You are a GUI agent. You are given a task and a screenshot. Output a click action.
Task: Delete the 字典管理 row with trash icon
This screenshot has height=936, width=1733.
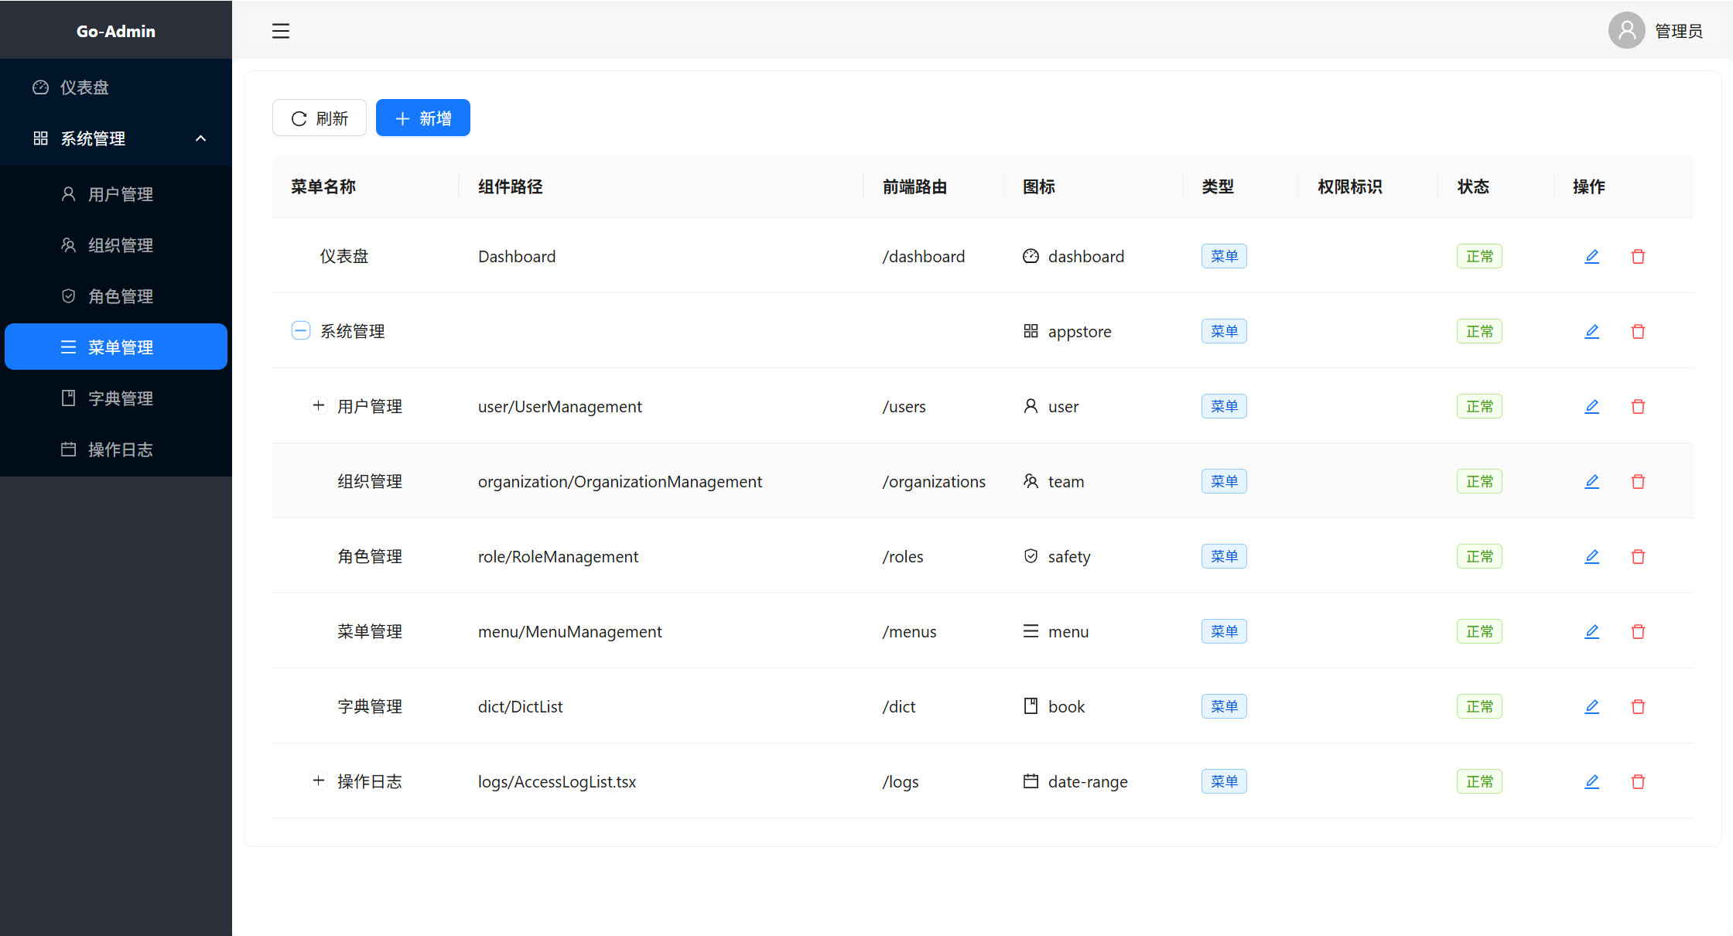(x=1638, y=706)
